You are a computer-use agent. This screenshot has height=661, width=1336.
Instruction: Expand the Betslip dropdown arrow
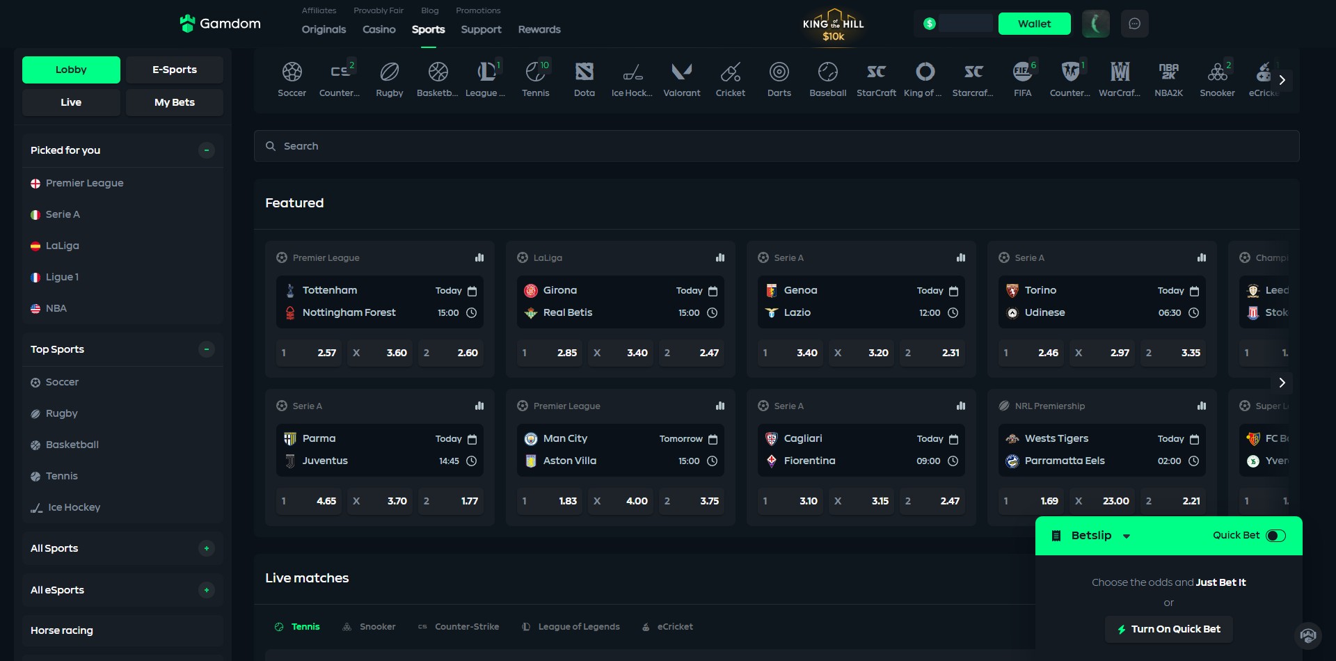pos(1127,536)
